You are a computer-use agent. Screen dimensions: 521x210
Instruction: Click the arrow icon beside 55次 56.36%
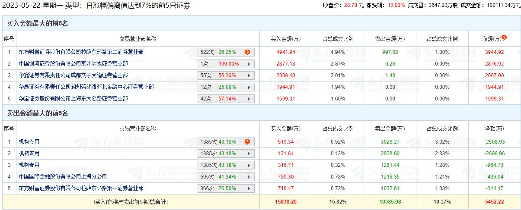249,75
